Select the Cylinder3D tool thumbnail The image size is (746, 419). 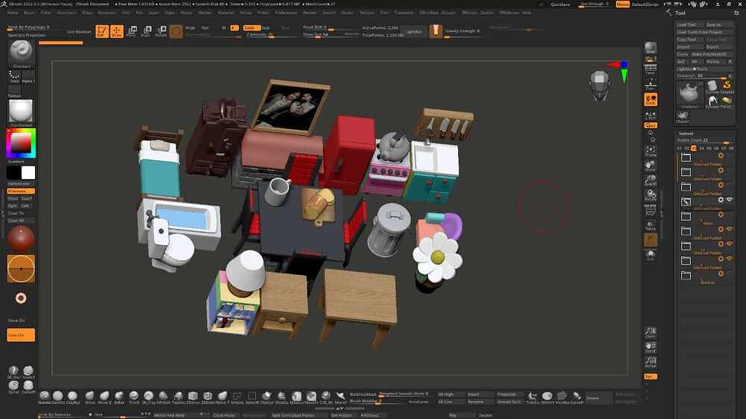coord(712,87)
